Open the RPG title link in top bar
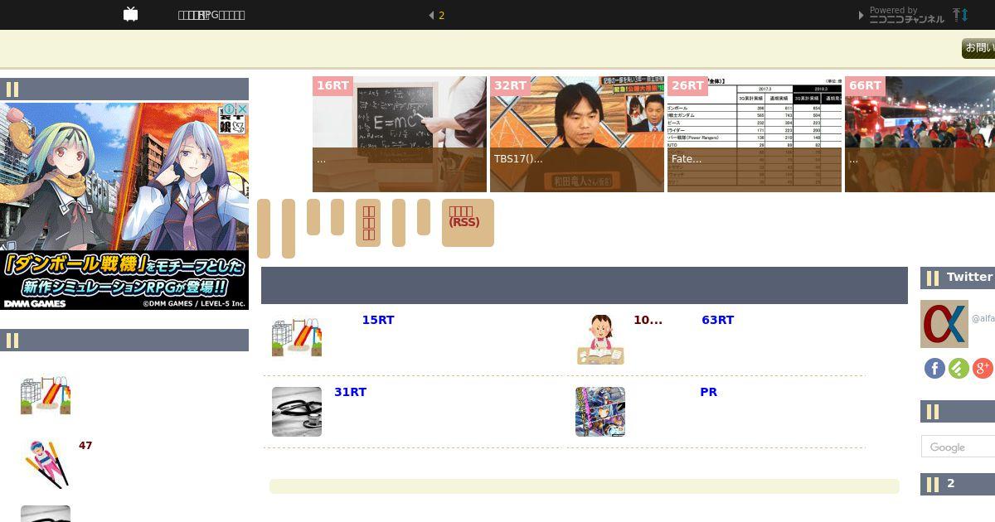The height and width of the screenshot is (522, 995). point(211,15)
